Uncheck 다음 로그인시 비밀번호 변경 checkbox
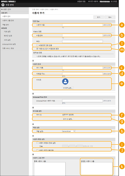The image size is (125, 176). (37, 49)
